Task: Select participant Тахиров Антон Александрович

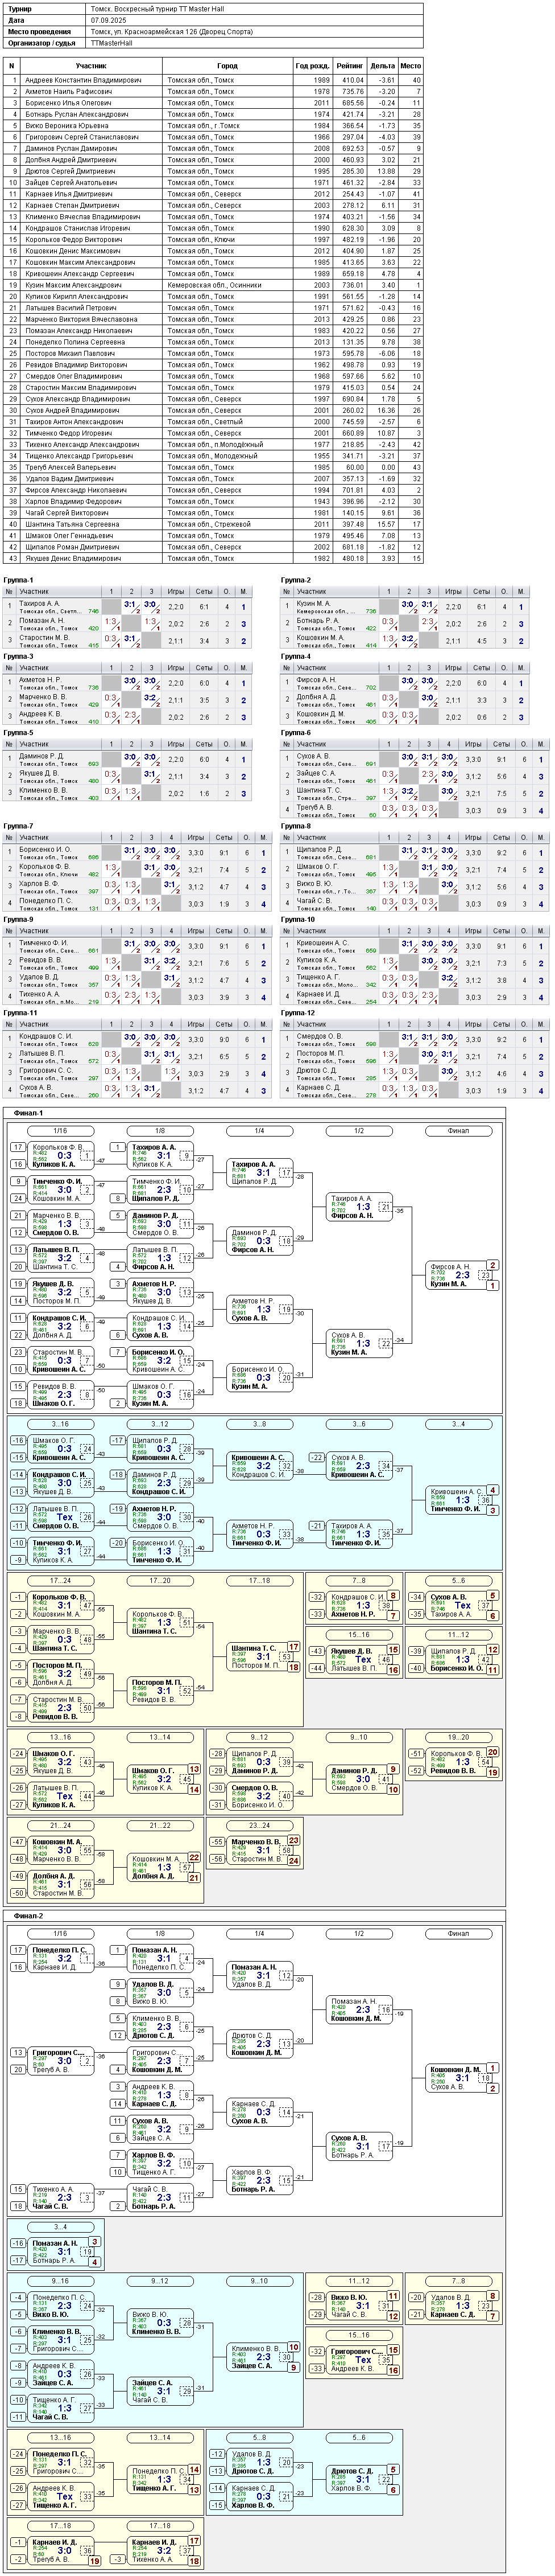Action: [x=74, y=422]
